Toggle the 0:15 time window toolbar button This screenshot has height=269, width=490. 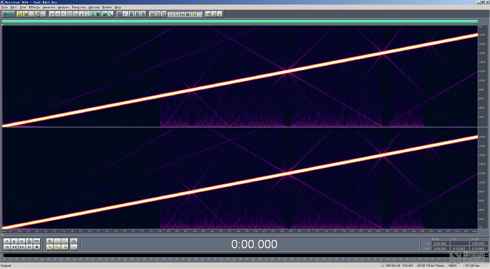tap(182, 14)
